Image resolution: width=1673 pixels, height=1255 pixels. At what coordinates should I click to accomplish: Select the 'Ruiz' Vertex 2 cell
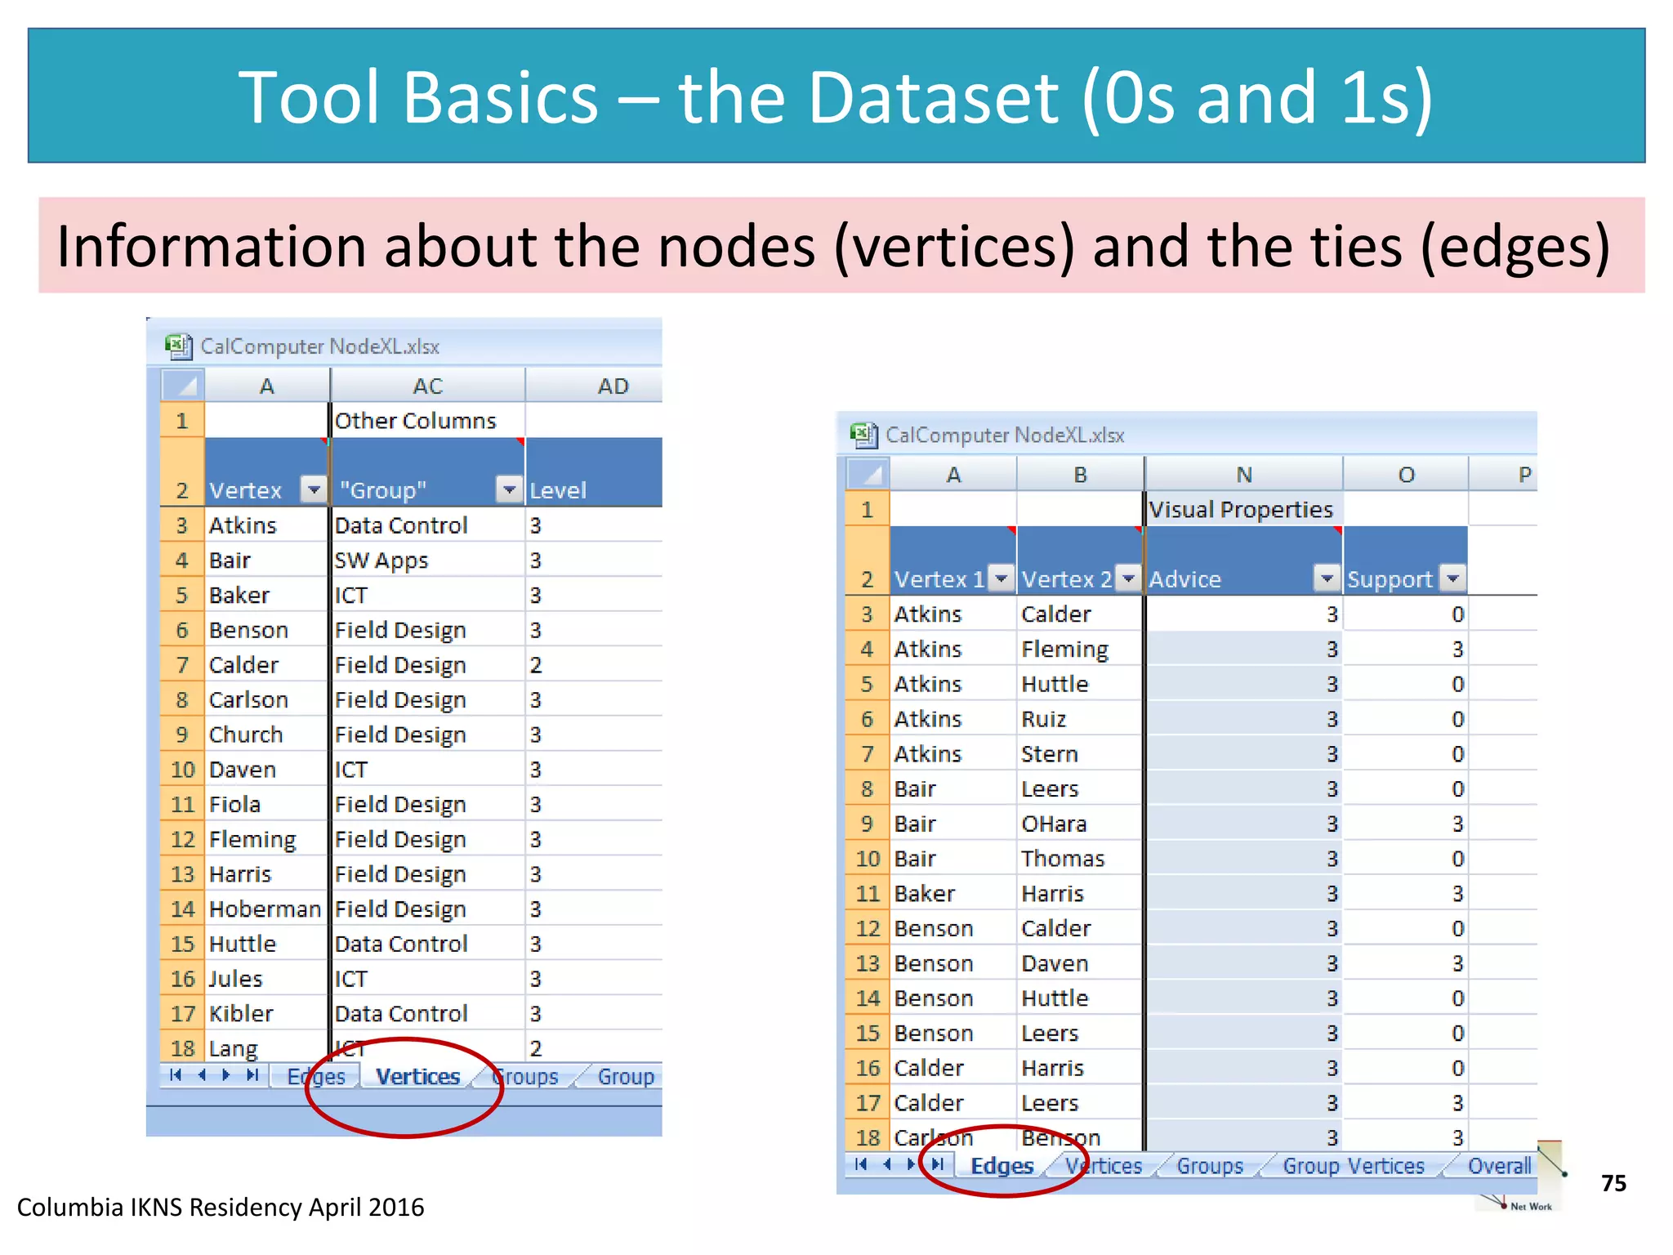point(1080,719)
